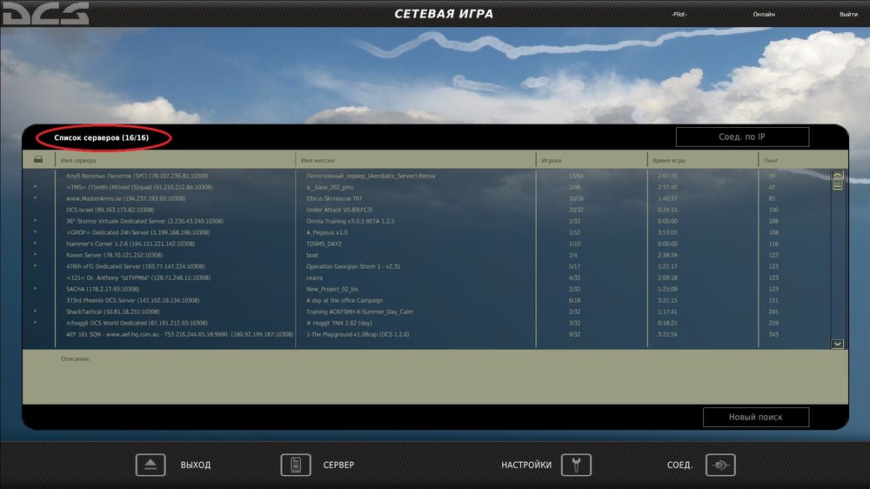Click the wrench settings icon beside НАСТРОЙКИ
Screen dimensions: 870x489
point(576,465)
